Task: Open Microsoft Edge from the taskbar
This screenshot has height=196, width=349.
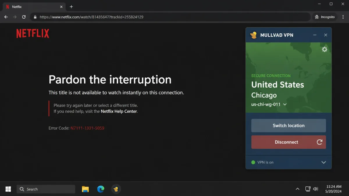Action: point(101,189)
